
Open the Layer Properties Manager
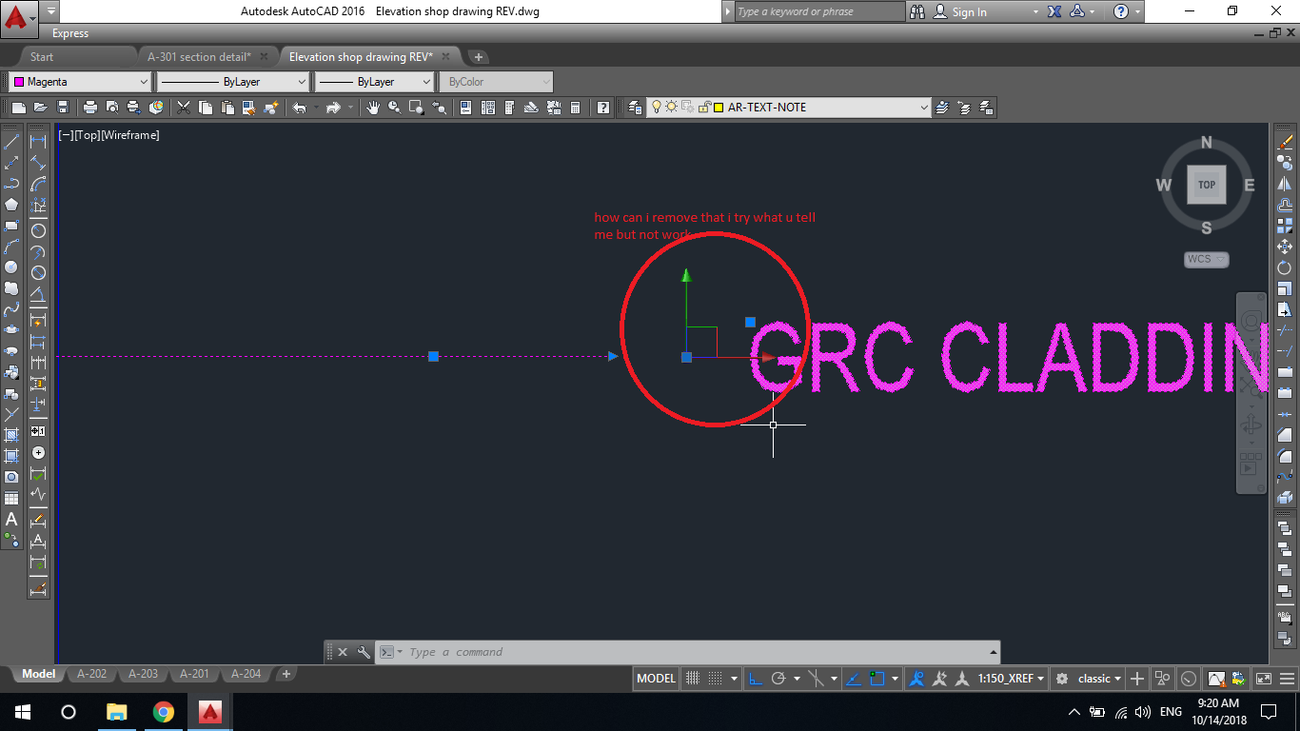634,107
